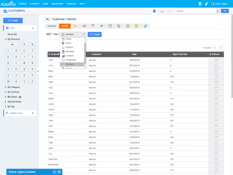This screenshot has width=233, height=175.
Task: Filter directory by letter M
Action: 24,63
